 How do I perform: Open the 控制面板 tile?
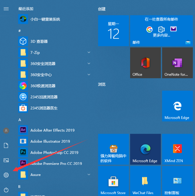coord(177,181)
